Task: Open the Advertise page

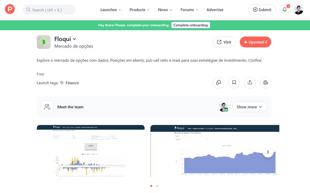Action: click(x=215, y=10)
